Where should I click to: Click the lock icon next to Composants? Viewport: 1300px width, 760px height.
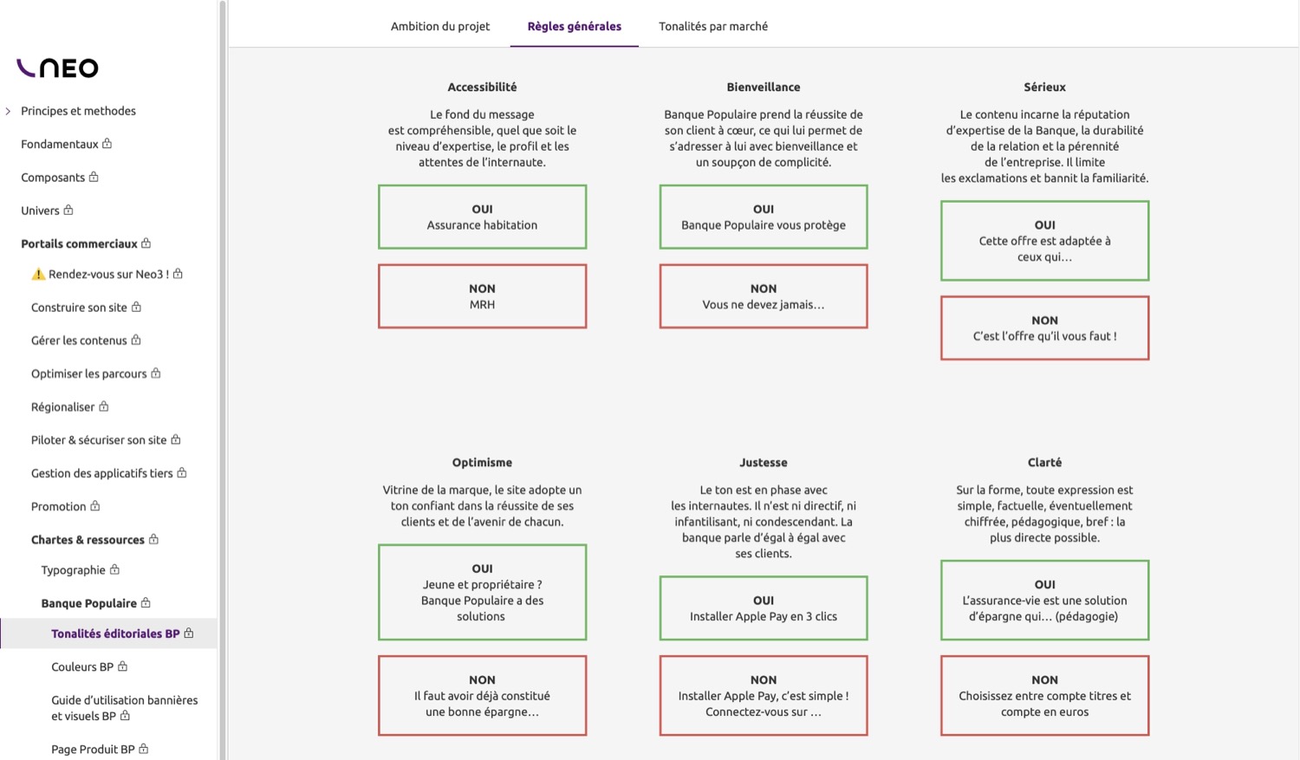tap(94, 177)
